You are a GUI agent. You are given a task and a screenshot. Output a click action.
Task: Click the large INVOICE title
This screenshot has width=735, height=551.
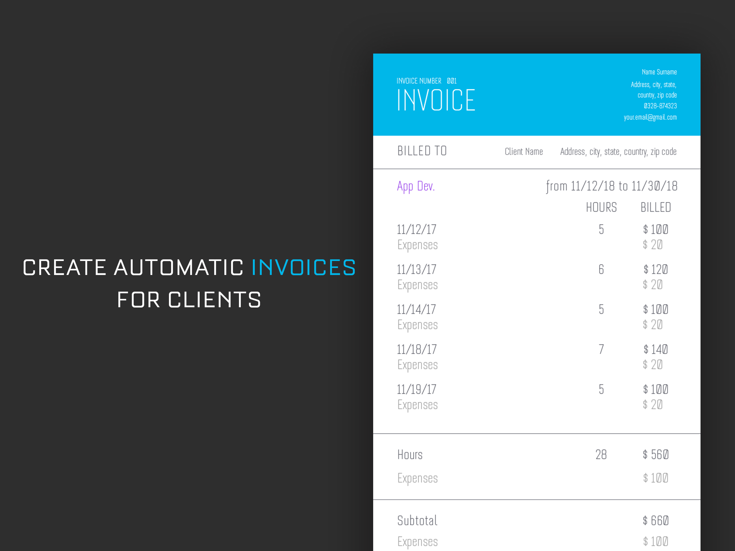(436, 100)
